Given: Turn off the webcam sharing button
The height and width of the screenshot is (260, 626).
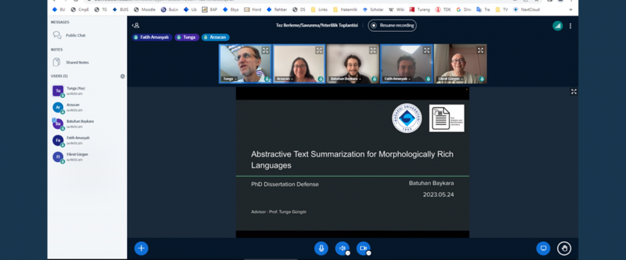Looking at the screenshot, I should [x=363, y=248].
